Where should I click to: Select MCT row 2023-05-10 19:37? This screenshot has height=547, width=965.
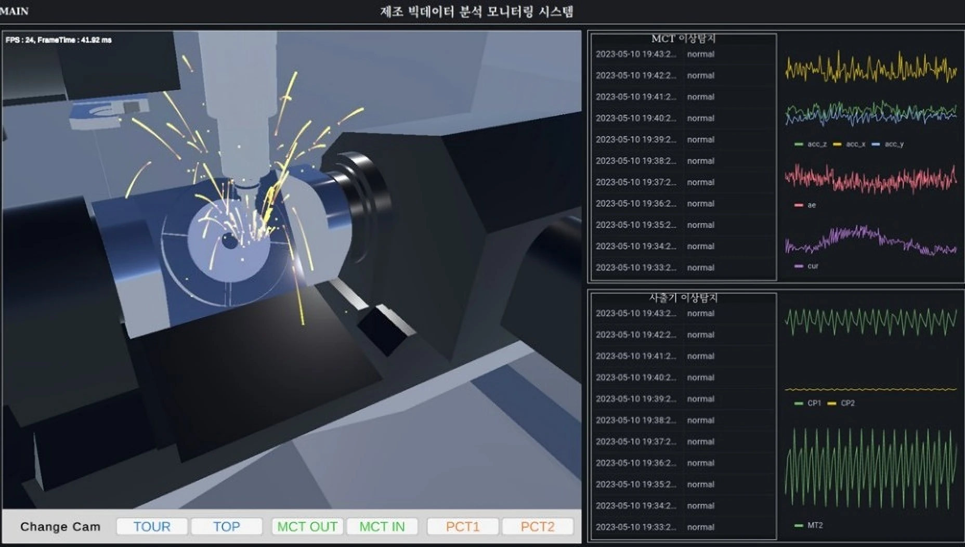683,182
